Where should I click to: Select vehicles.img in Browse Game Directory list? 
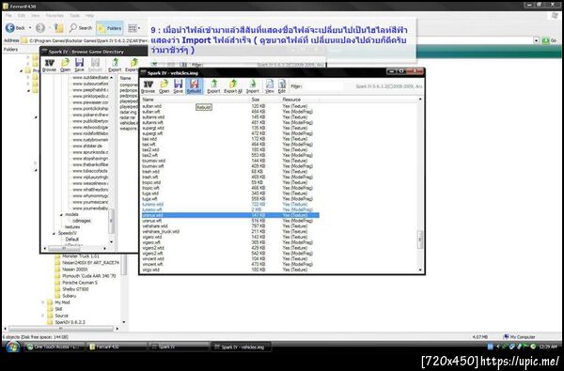click(129, 123)
